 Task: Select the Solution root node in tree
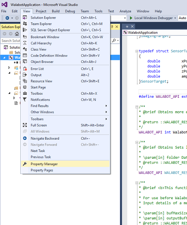[12, 47]
